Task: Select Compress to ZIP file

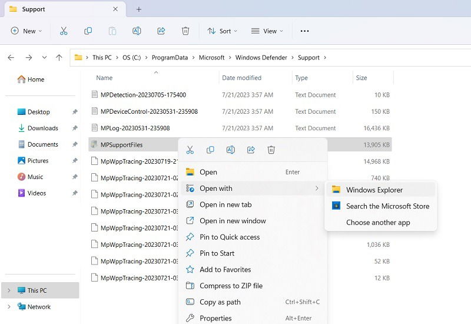Action: (231, 286)
